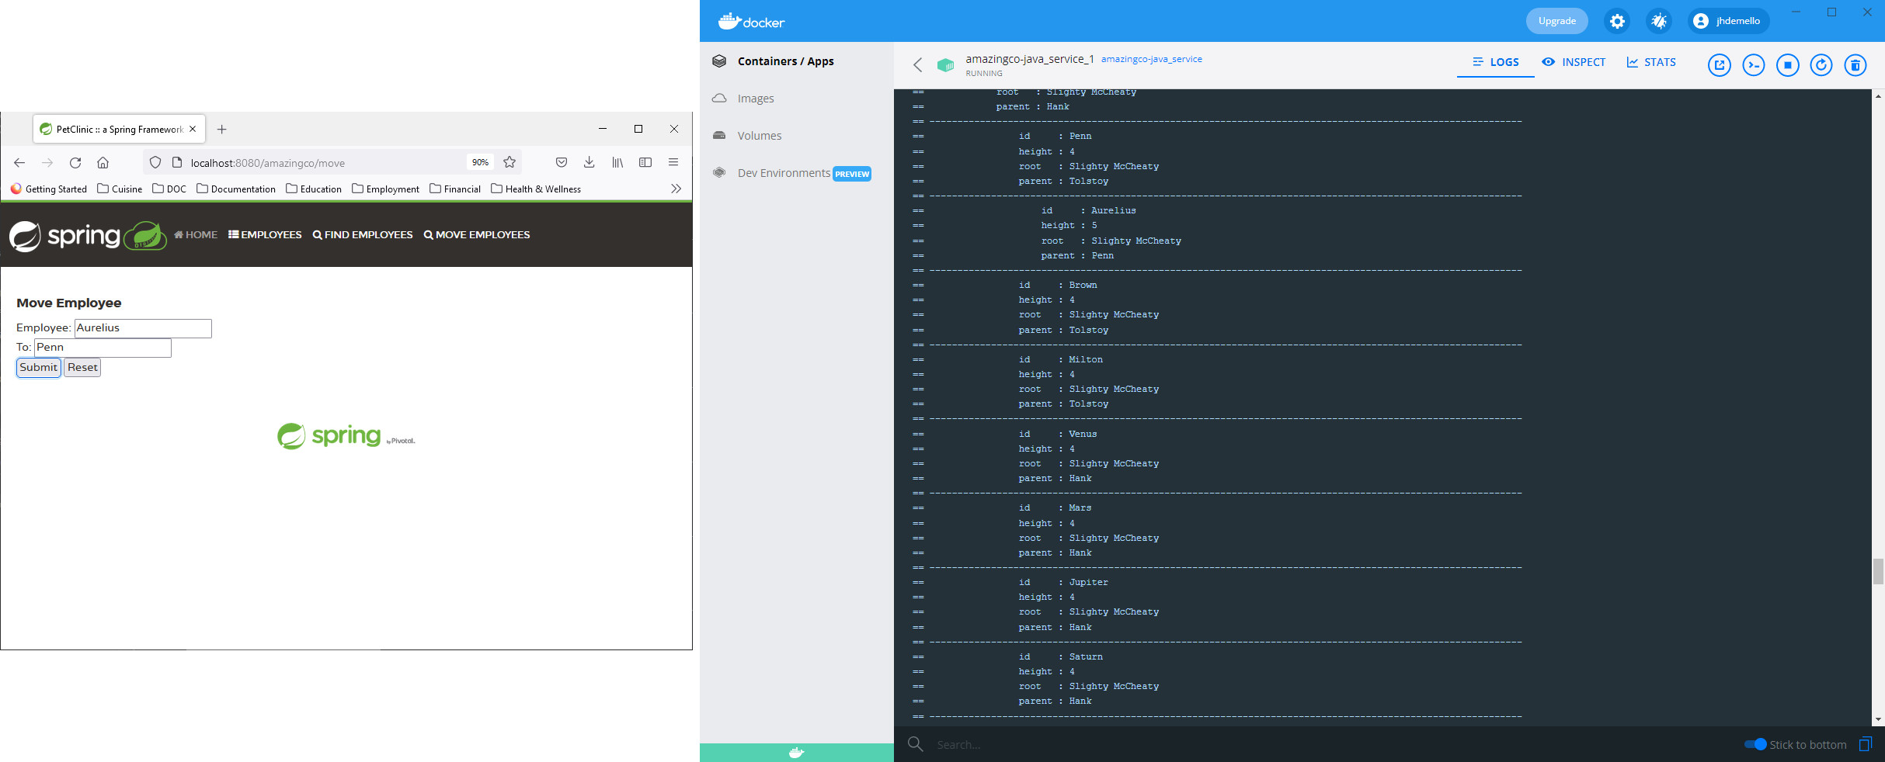The image size is (1885, 762).
Task: Switch to the LOGS tab
Action: (x=1496, y=62)
